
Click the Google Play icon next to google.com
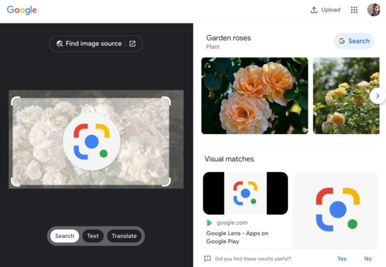click(x=210, y=223)
